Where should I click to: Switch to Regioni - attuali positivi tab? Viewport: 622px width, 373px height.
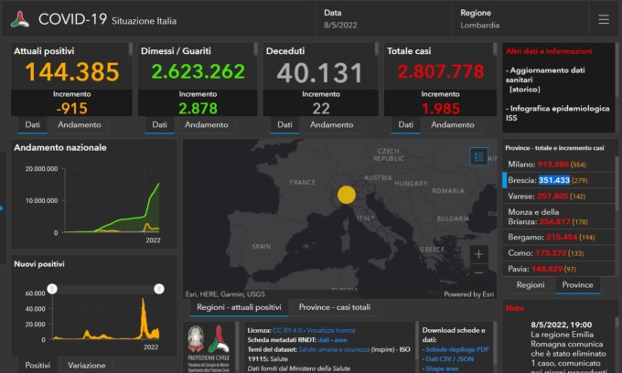[240, 307]
